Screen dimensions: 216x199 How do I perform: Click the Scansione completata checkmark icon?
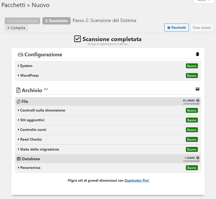(x=77, y=39)
